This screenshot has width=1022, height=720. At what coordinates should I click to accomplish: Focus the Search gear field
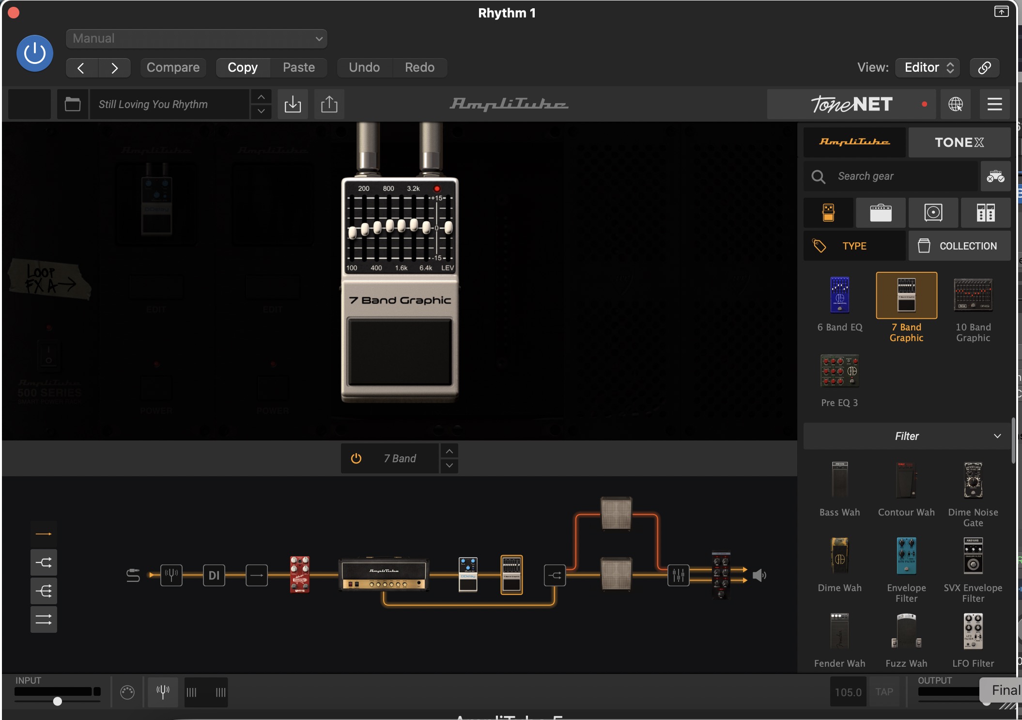[891, 176]
